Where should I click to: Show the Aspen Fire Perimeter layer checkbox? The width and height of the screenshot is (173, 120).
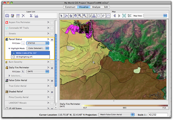[x=52, y=23]
